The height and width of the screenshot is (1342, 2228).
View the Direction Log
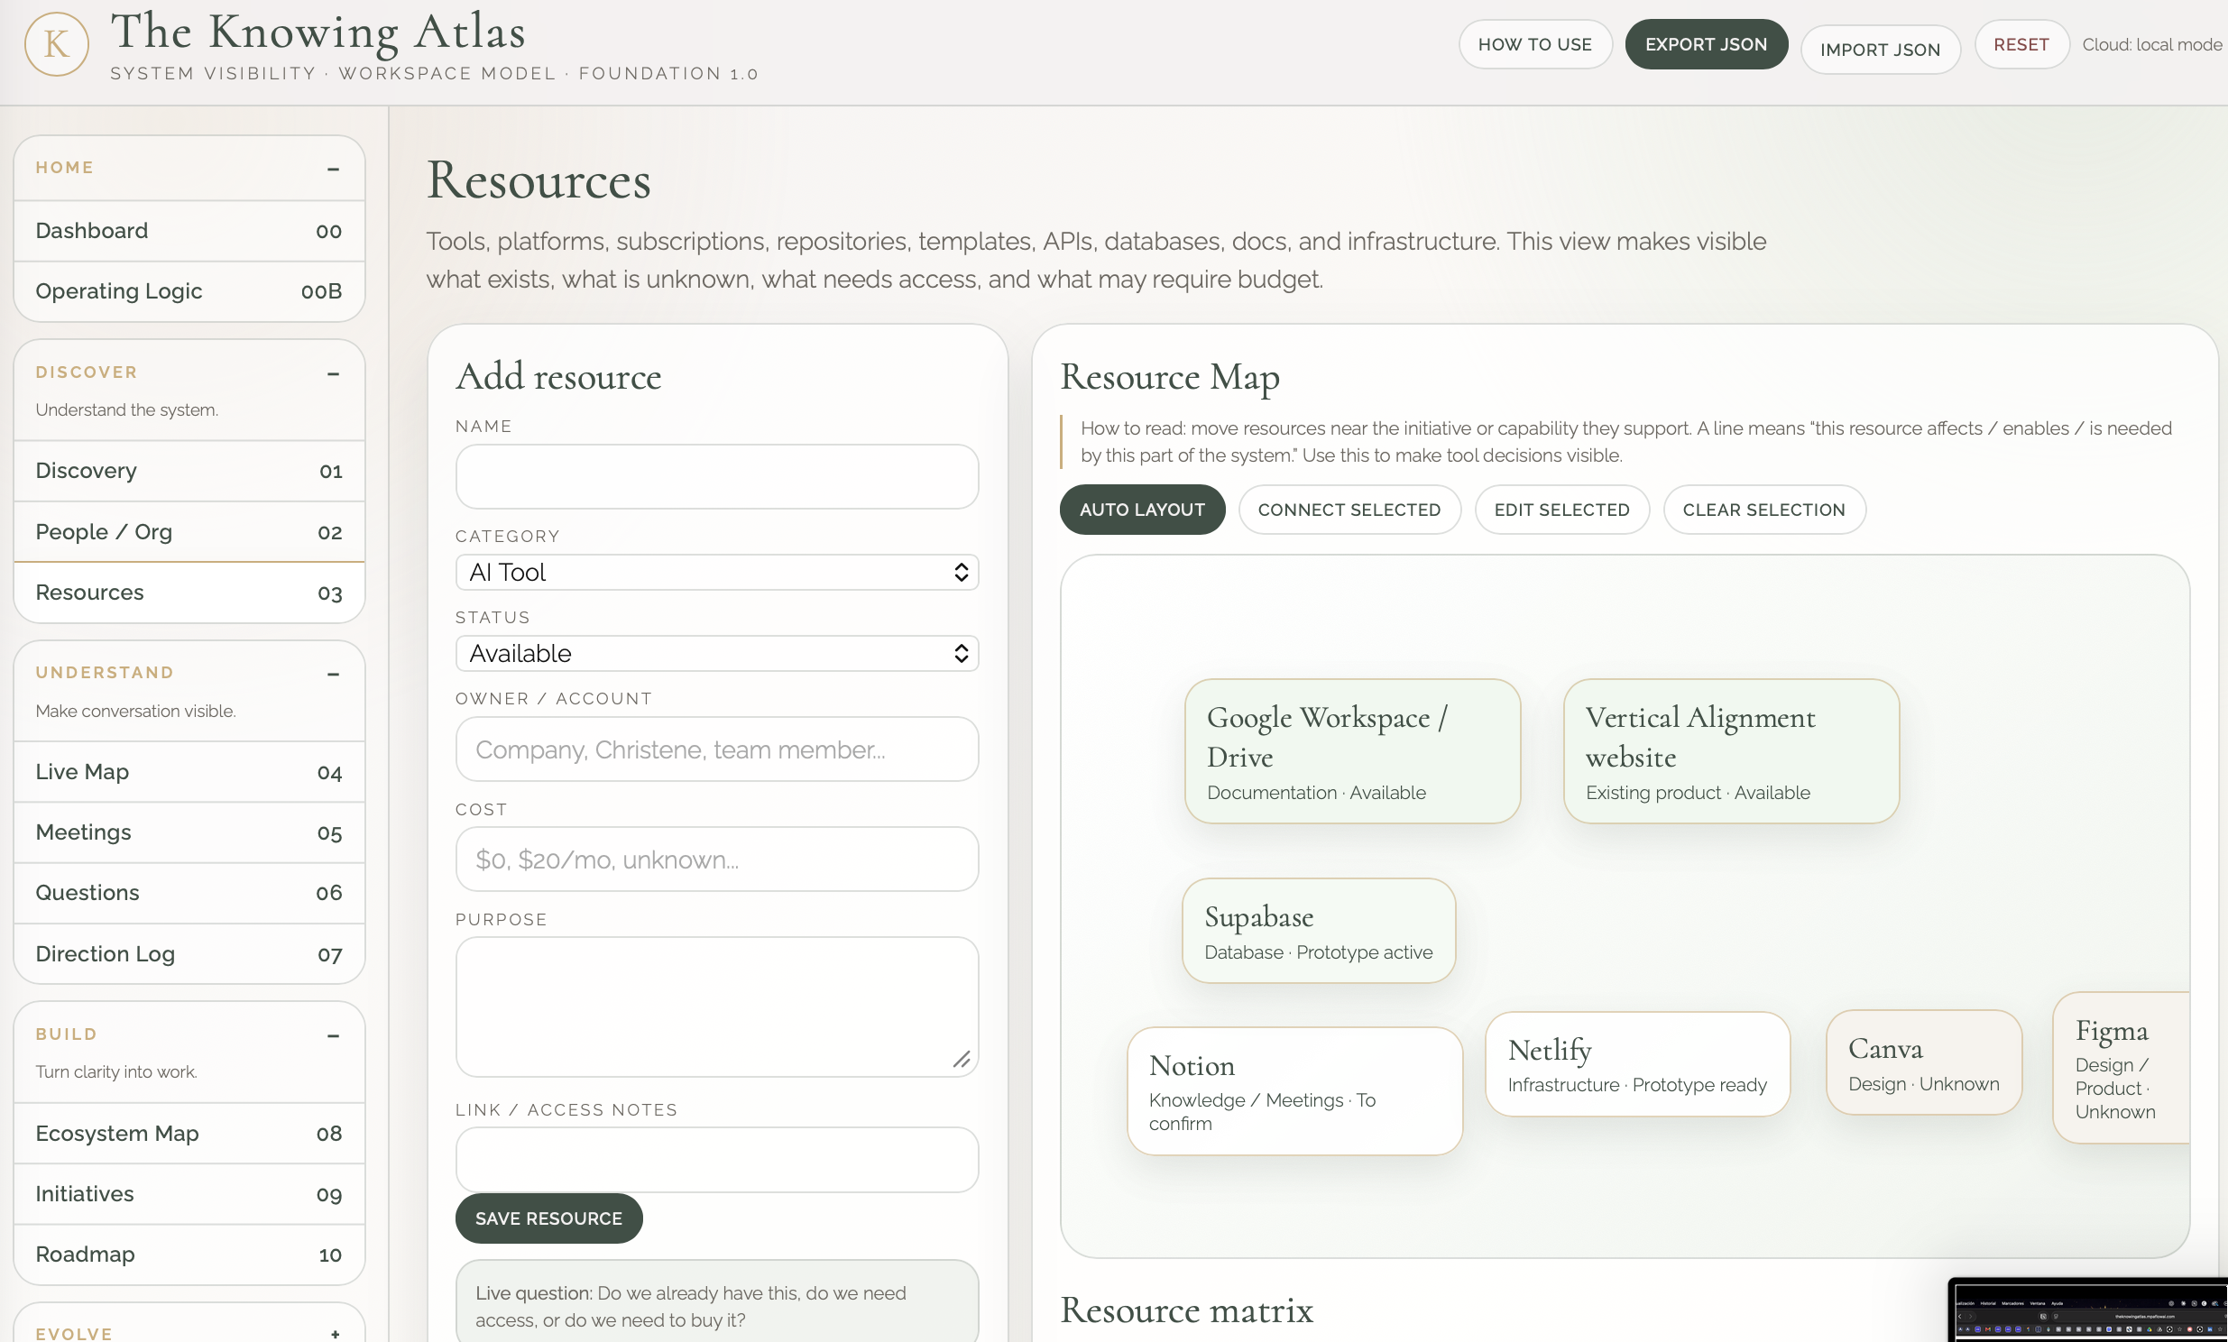point(189,954)
